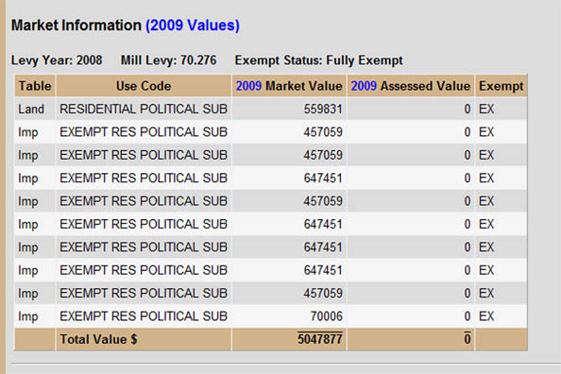Screen dimensions: 561x374
Task: Click the Mill Levy: 70.276 text
Action: (x=168, y=60)
